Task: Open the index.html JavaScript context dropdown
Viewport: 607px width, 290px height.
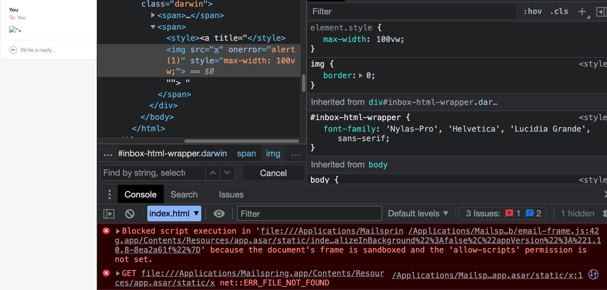Action: tap(174, 213)
